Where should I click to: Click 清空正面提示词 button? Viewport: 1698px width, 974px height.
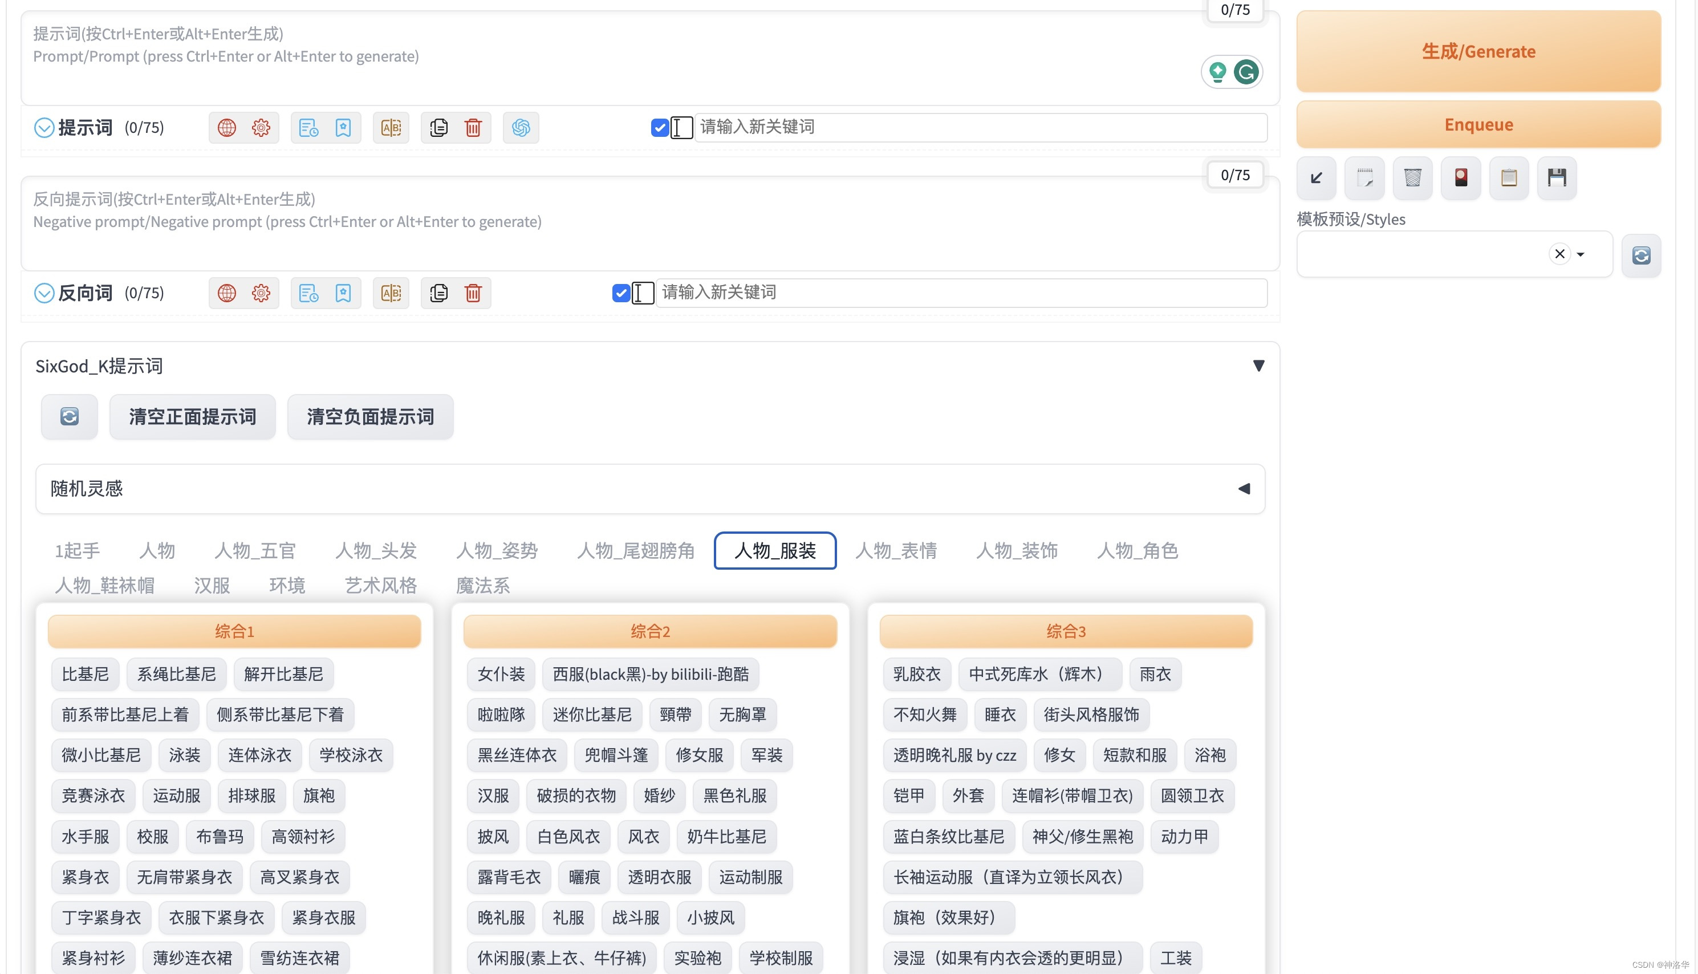193,417
